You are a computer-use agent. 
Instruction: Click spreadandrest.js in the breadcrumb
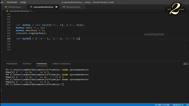point(19,11)
